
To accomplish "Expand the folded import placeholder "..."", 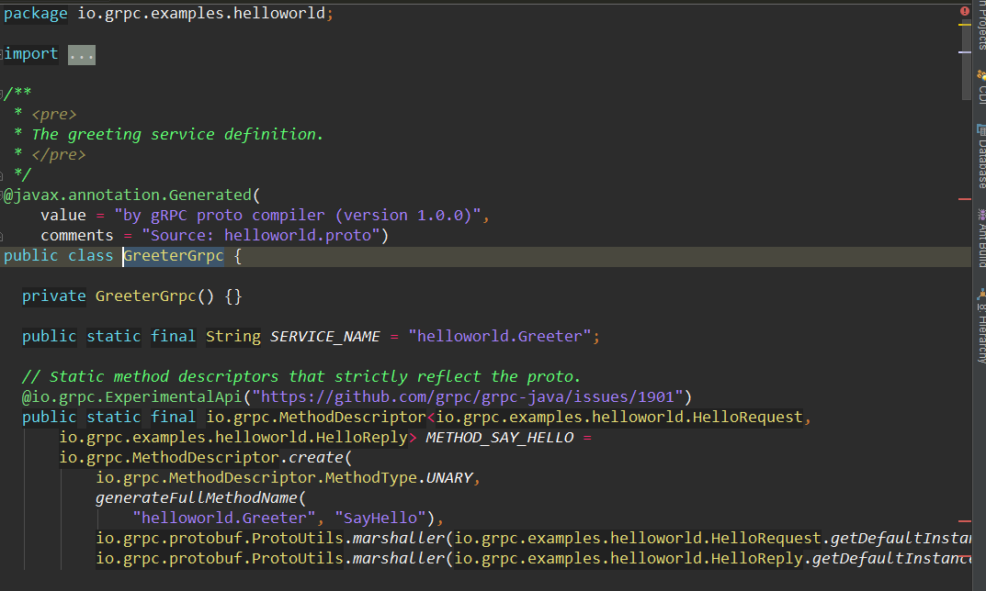I will pos(82,55).
